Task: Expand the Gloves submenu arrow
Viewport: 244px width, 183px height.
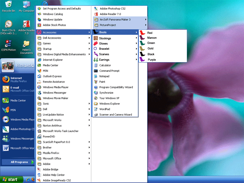Action: tap(136, 43)
